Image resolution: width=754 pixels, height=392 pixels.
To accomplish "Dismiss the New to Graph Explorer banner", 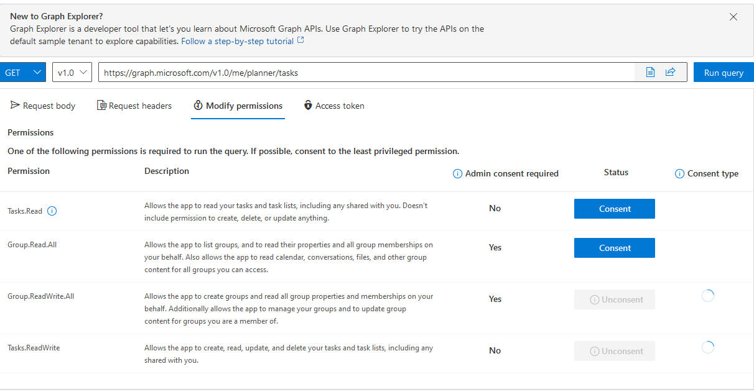I will pyautogui.click(x=733, y=17).
